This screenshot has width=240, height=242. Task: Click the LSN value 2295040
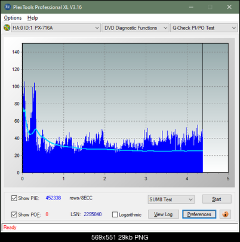93,214
